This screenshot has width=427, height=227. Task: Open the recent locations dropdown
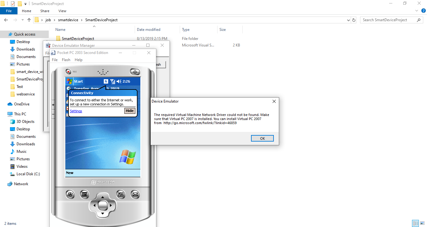coord(22,20)
